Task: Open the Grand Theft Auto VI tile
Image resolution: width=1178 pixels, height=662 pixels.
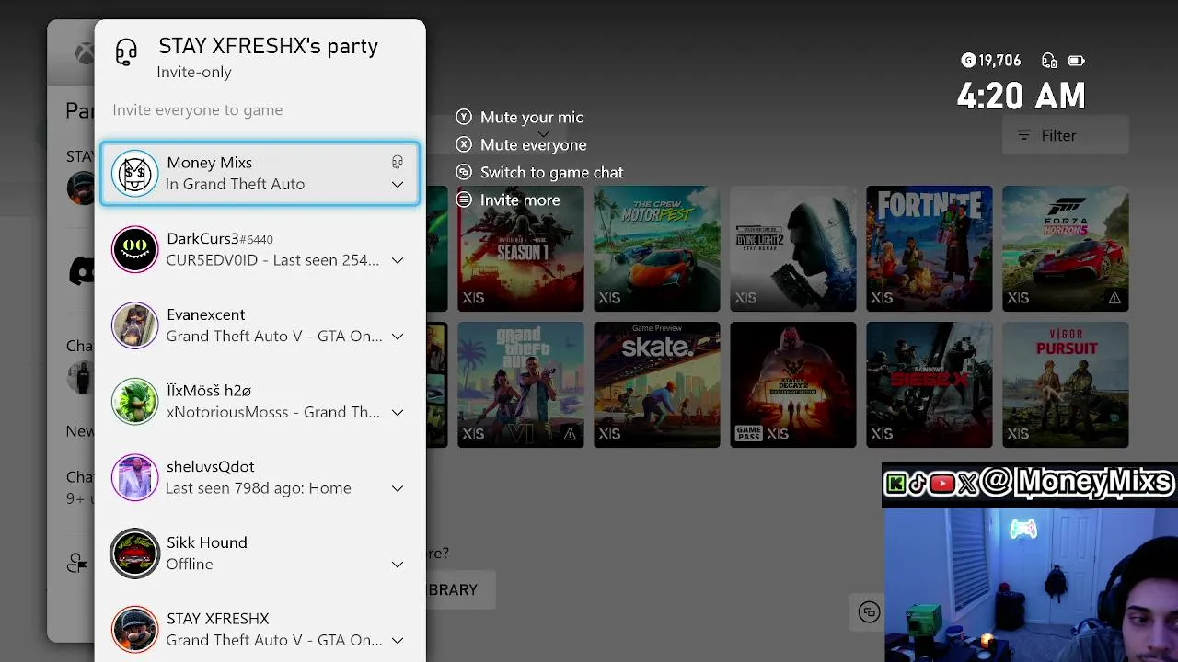Action: coord(521,384)
